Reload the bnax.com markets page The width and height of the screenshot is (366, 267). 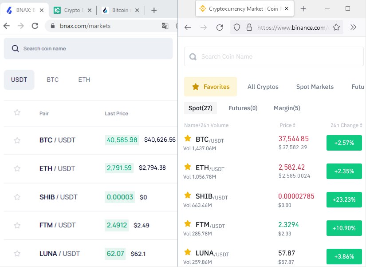click(x=35, y=26)
